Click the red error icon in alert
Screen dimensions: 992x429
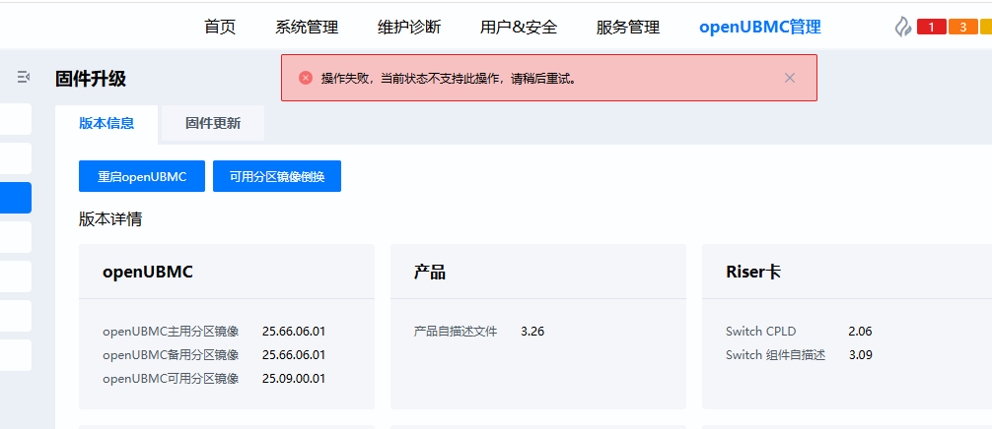(x=306, y=78)
